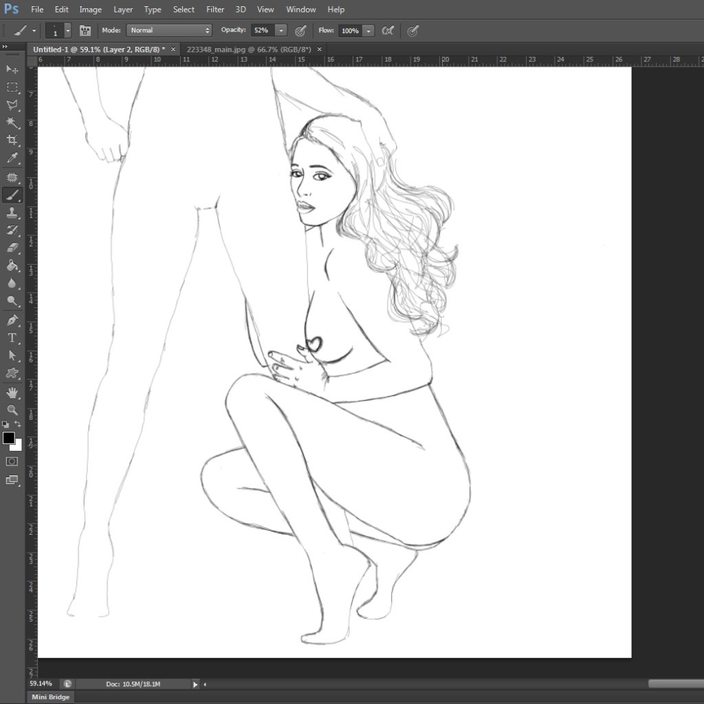Toggle the Brush panel visibility
The width and height of the screenshot is (704, 704).
85,30
